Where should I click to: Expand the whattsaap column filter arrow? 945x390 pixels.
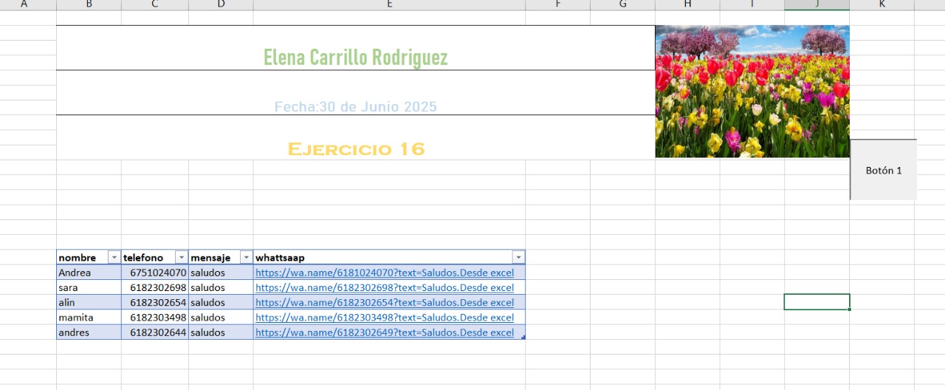(518, 258)
